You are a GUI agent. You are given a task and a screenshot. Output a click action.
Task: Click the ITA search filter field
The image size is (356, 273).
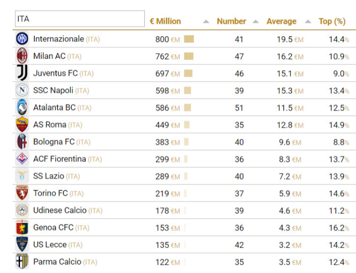(79, 19)
